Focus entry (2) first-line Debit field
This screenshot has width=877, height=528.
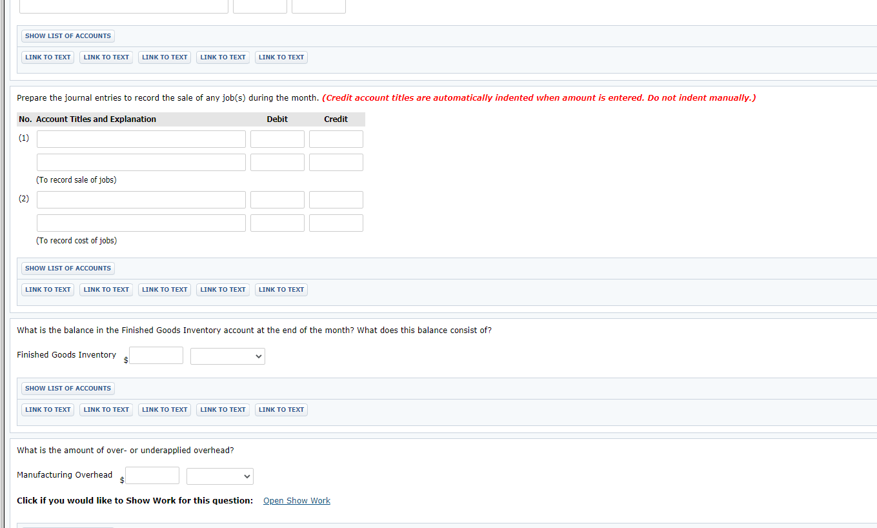(x=277, y=200)
